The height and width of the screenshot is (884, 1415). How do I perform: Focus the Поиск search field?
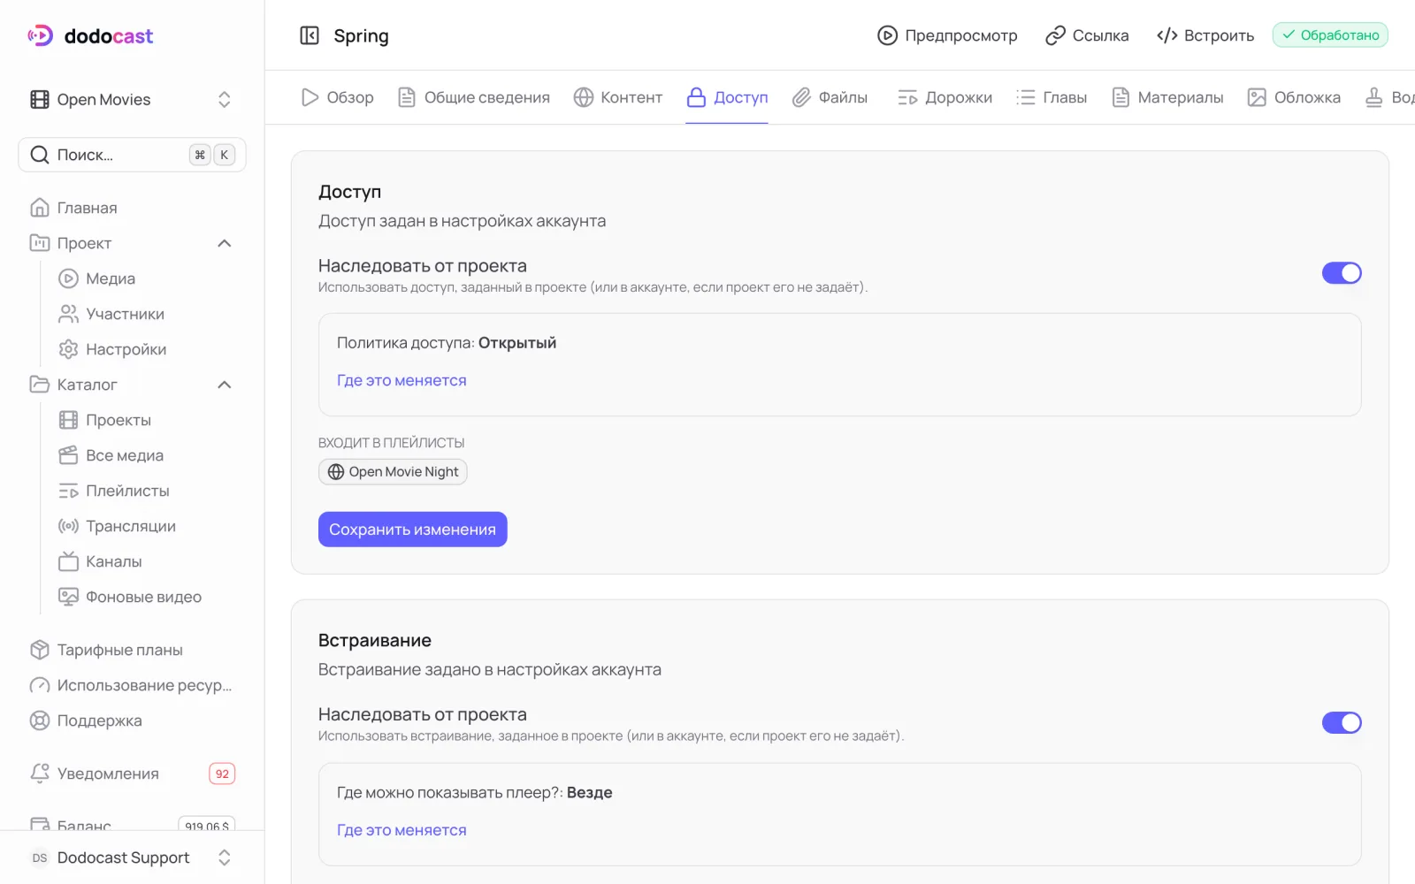pyautogui.click(x=132, y=155)
